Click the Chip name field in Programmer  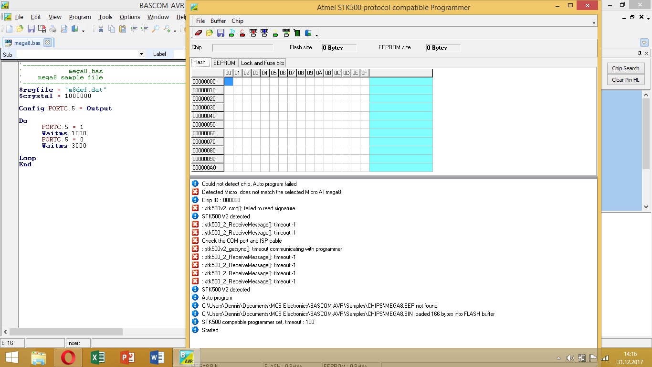242,48
